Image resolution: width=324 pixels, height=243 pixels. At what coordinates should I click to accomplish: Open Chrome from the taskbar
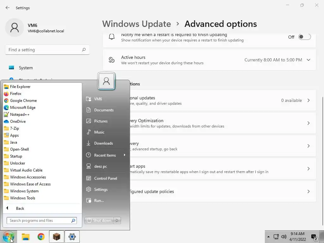pos(41,237)
